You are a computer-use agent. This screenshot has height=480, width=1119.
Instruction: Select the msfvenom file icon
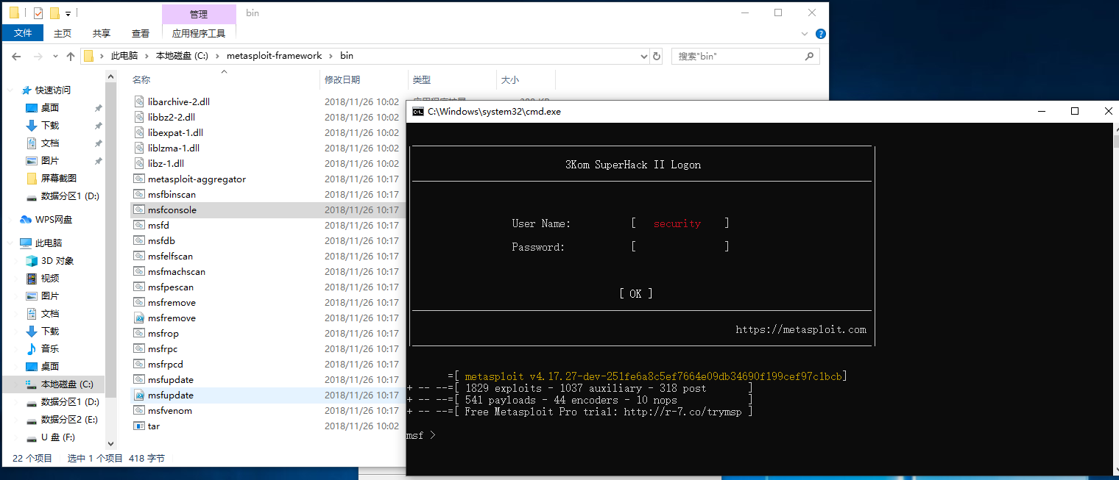click(x=140, y=410)
